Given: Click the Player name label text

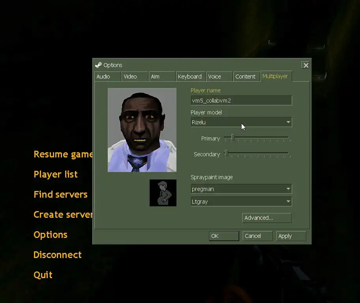Looking at the screenshot, I should click(x=206, y=90).
